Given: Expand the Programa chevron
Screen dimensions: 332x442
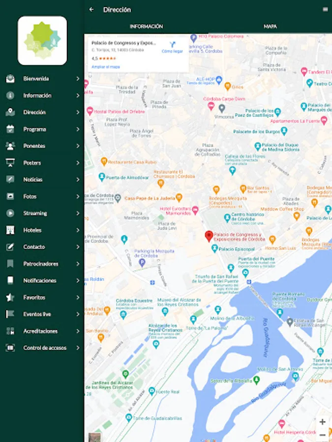Looking at the screenshot, I should pos(78,129).
